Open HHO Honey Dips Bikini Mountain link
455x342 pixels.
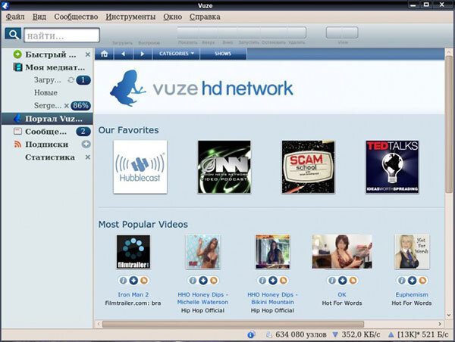(272, 298)
